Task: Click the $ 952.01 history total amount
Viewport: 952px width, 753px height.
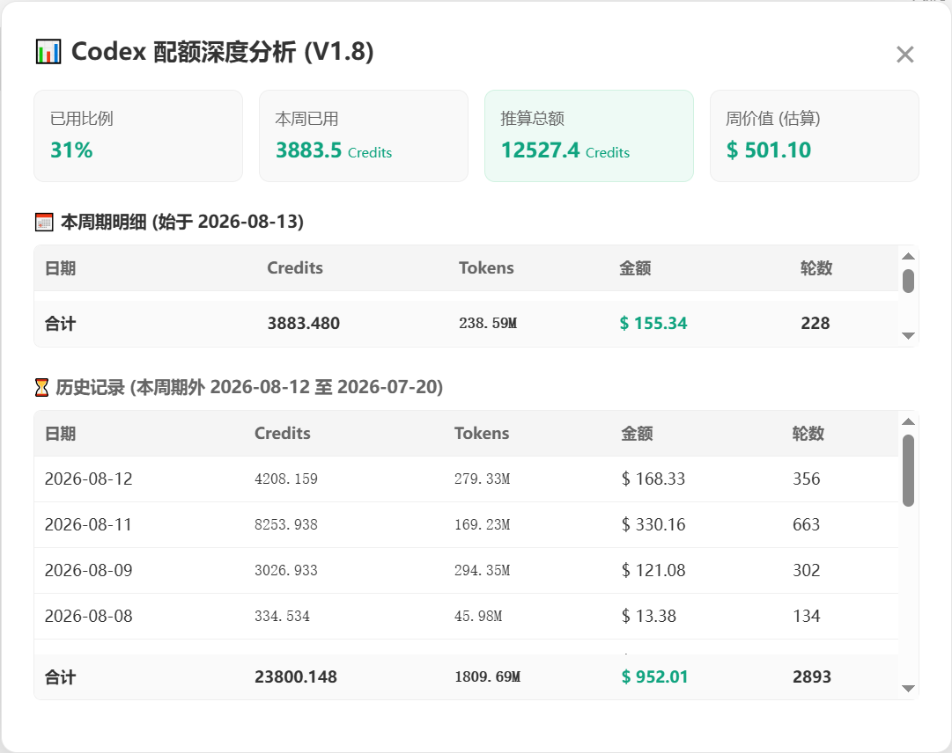Action: (x=654, y=676)
